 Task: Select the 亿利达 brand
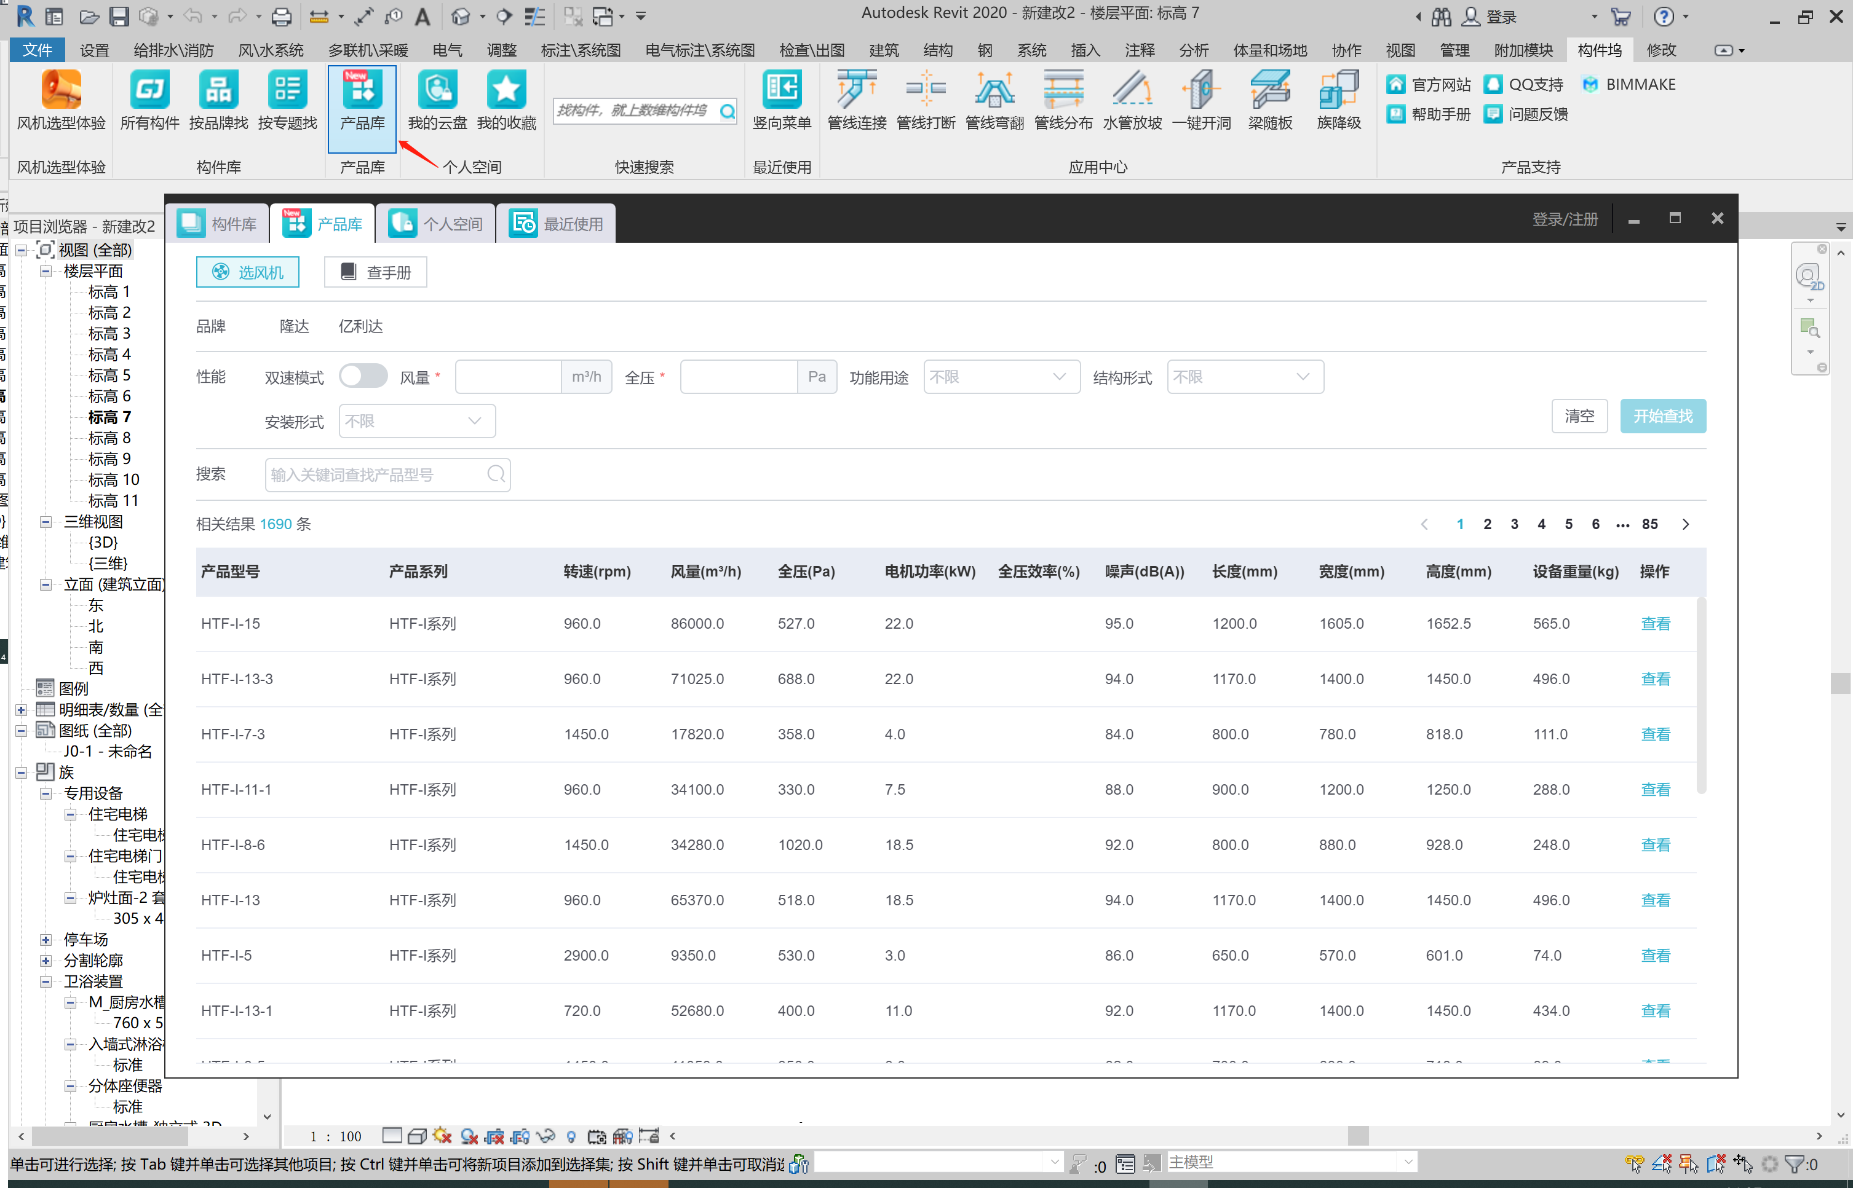(360, 326)
